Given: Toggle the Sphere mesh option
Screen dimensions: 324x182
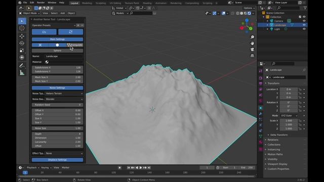Looking at the screenshot, I should pyautogui.click(x=57, y=51).
